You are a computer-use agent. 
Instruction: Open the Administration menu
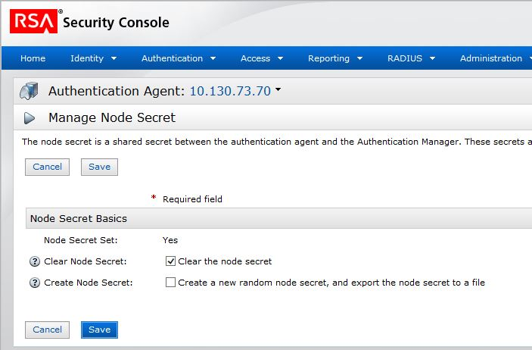(494, 58)
